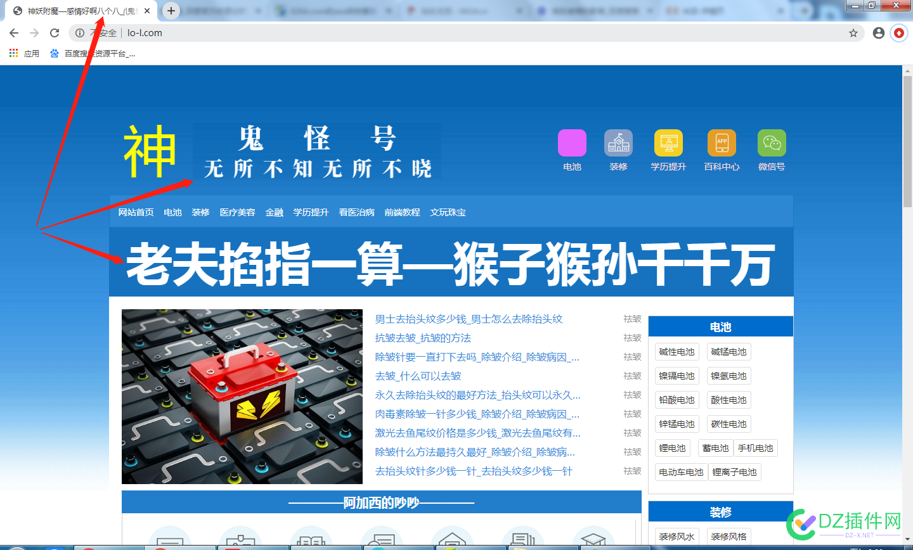
Task: Select the 手机电池 tag
Action: 755,448
